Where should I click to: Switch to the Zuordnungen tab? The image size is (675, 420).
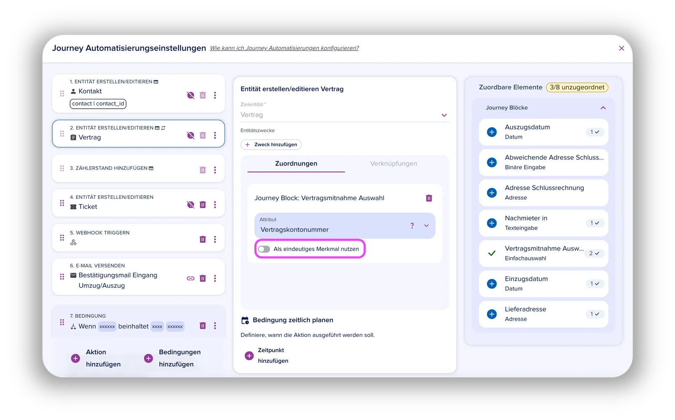click(x=296, y=163)
